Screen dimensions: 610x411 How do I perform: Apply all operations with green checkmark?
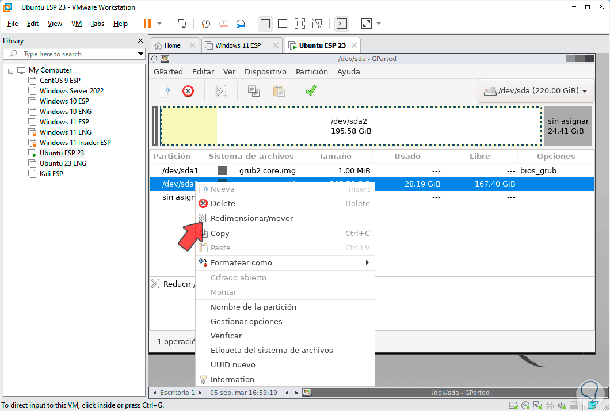point(311,91)
